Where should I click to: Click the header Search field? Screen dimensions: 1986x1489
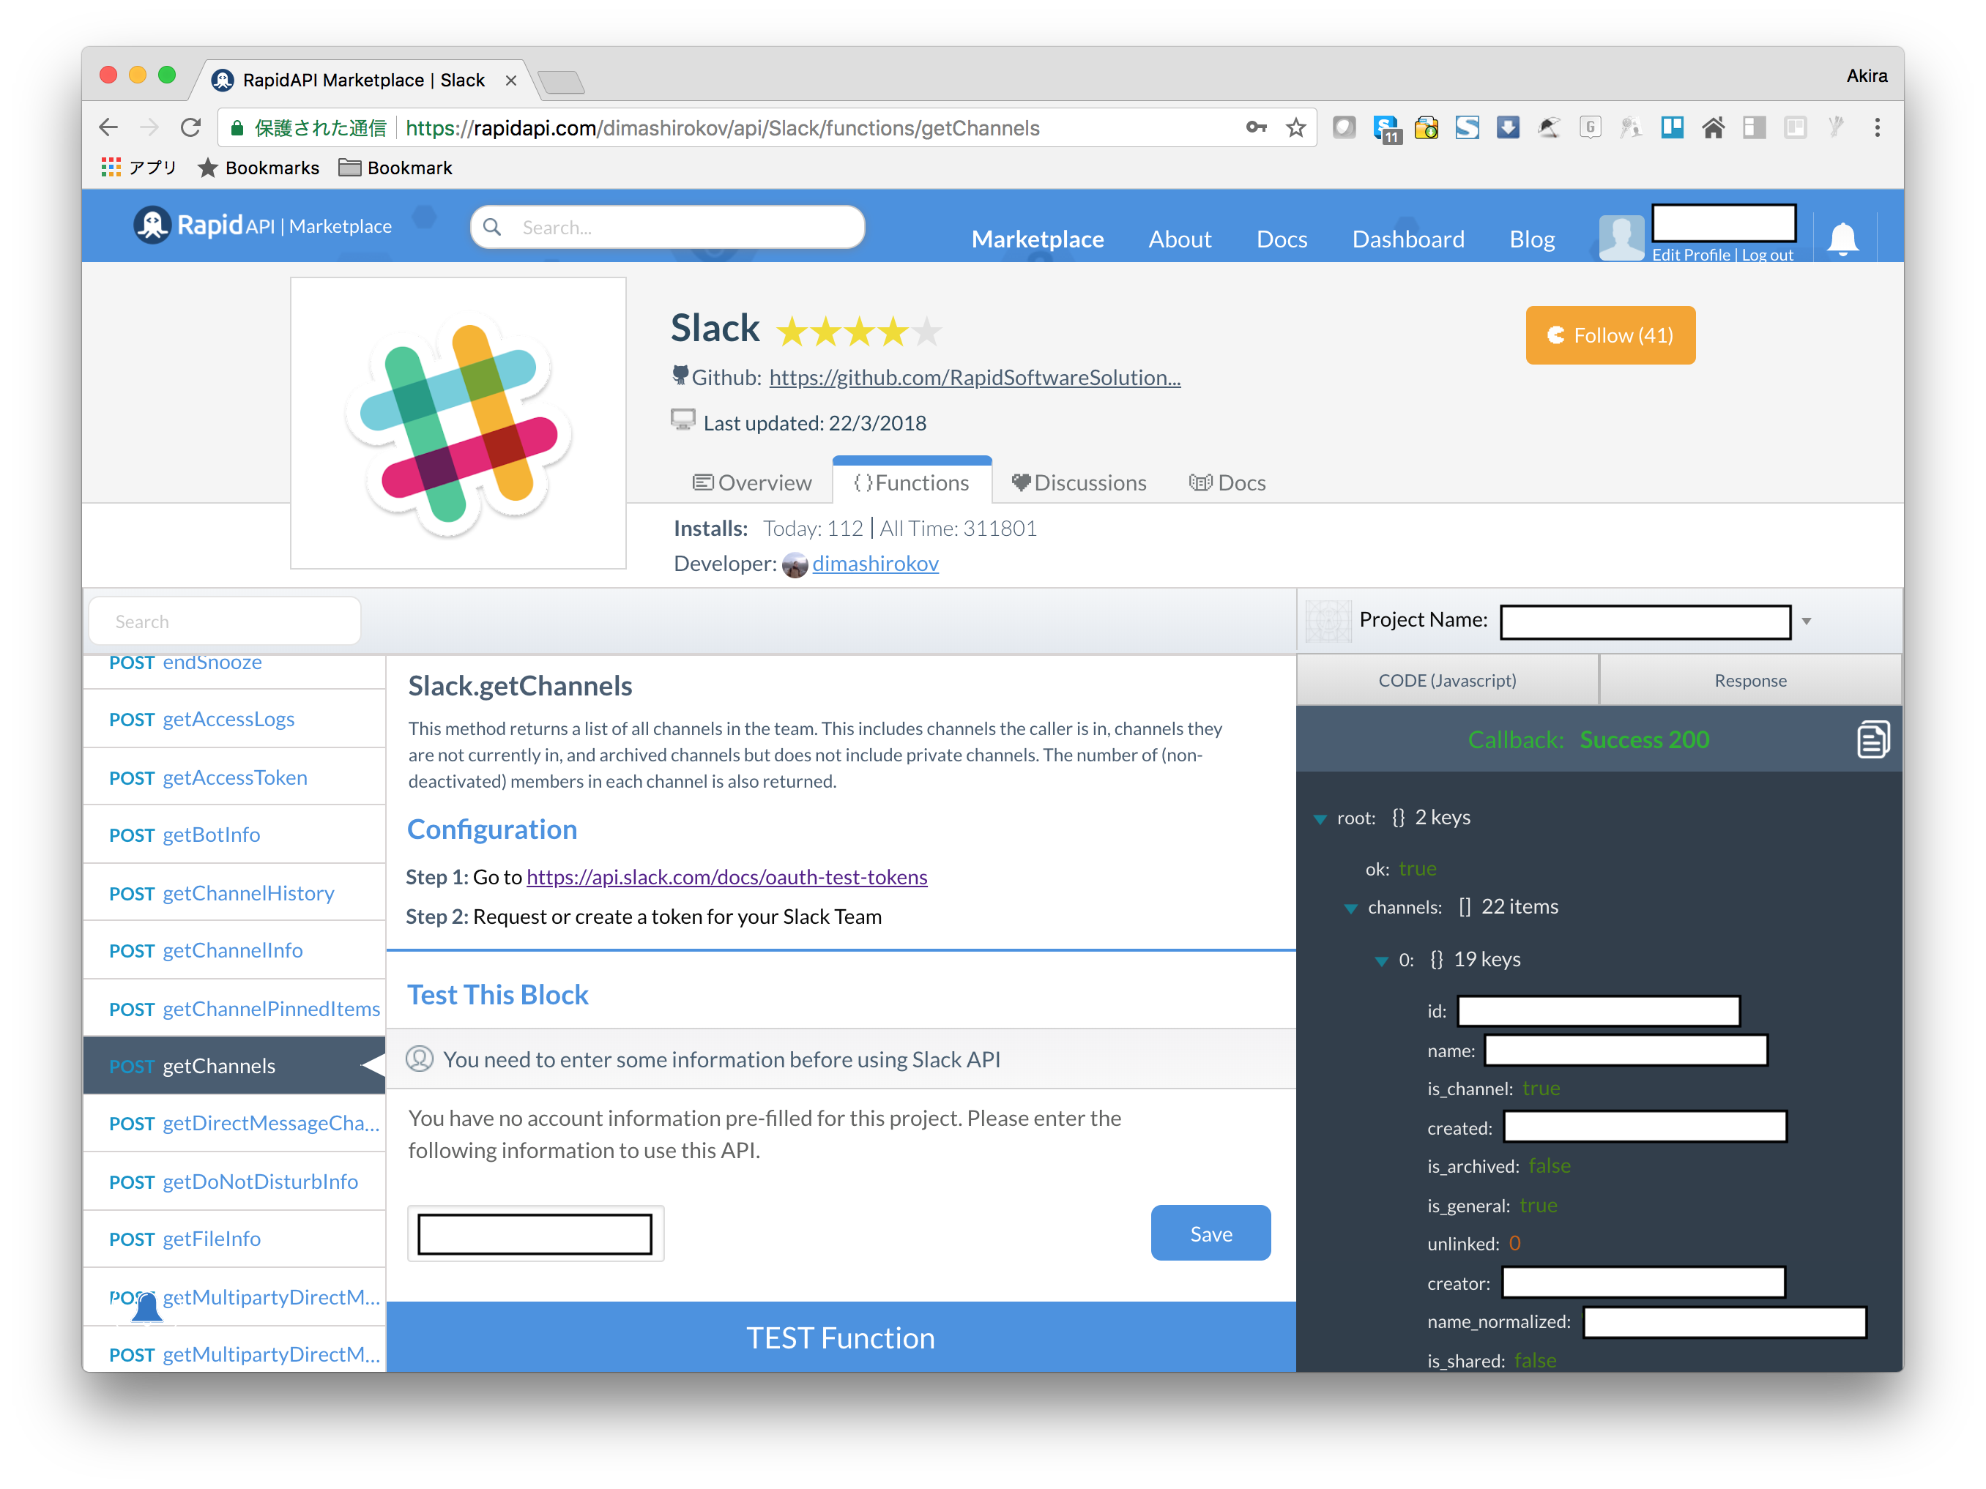pos(668,227)
